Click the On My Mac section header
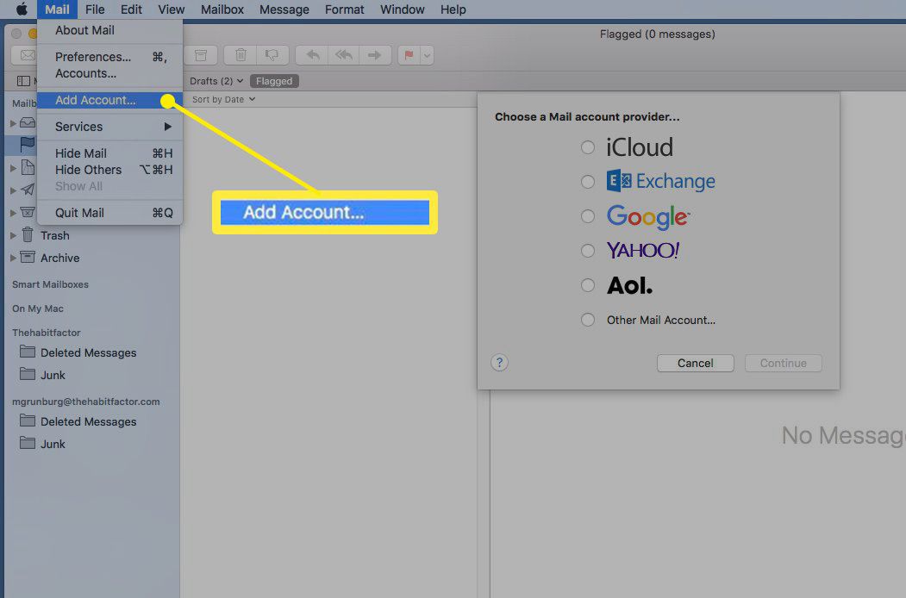The height and width of the screenshot is (598, 906). (38, 309)
